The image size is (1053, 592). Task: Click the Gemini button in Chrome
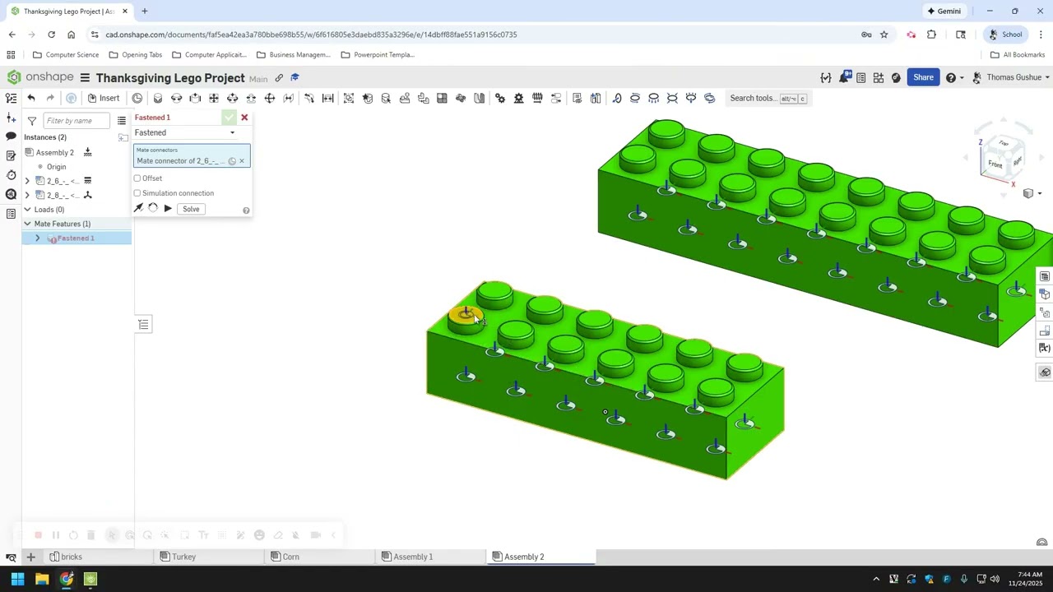tap(944, 12)
